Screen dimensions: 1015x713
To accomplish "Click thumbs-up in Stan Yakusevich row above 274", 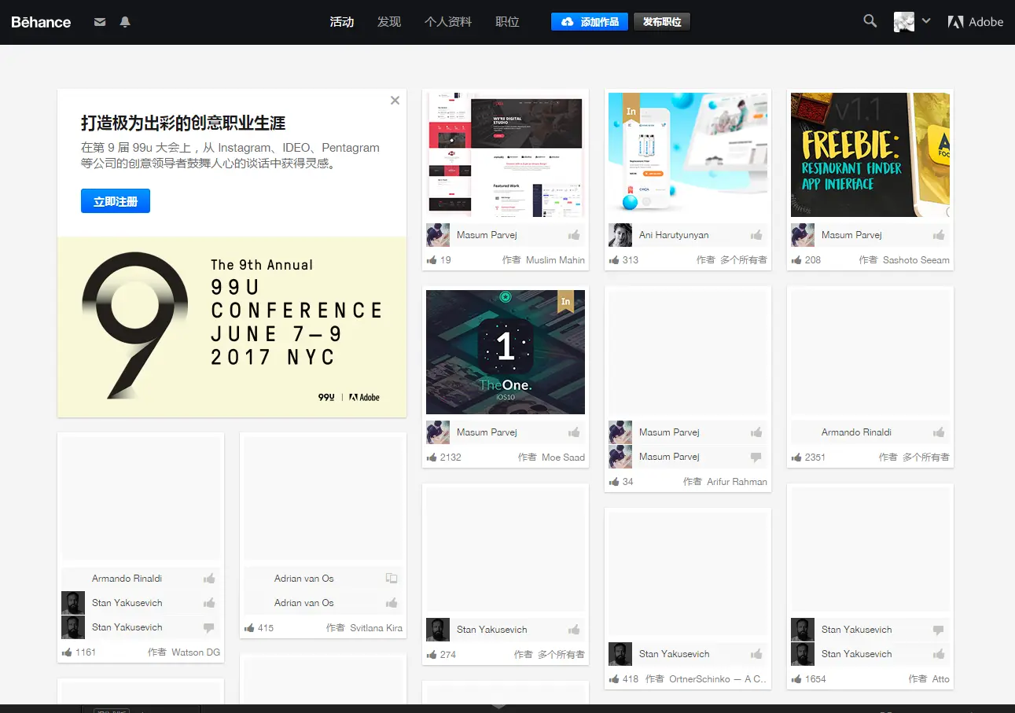I will click(x=574, y=630).
